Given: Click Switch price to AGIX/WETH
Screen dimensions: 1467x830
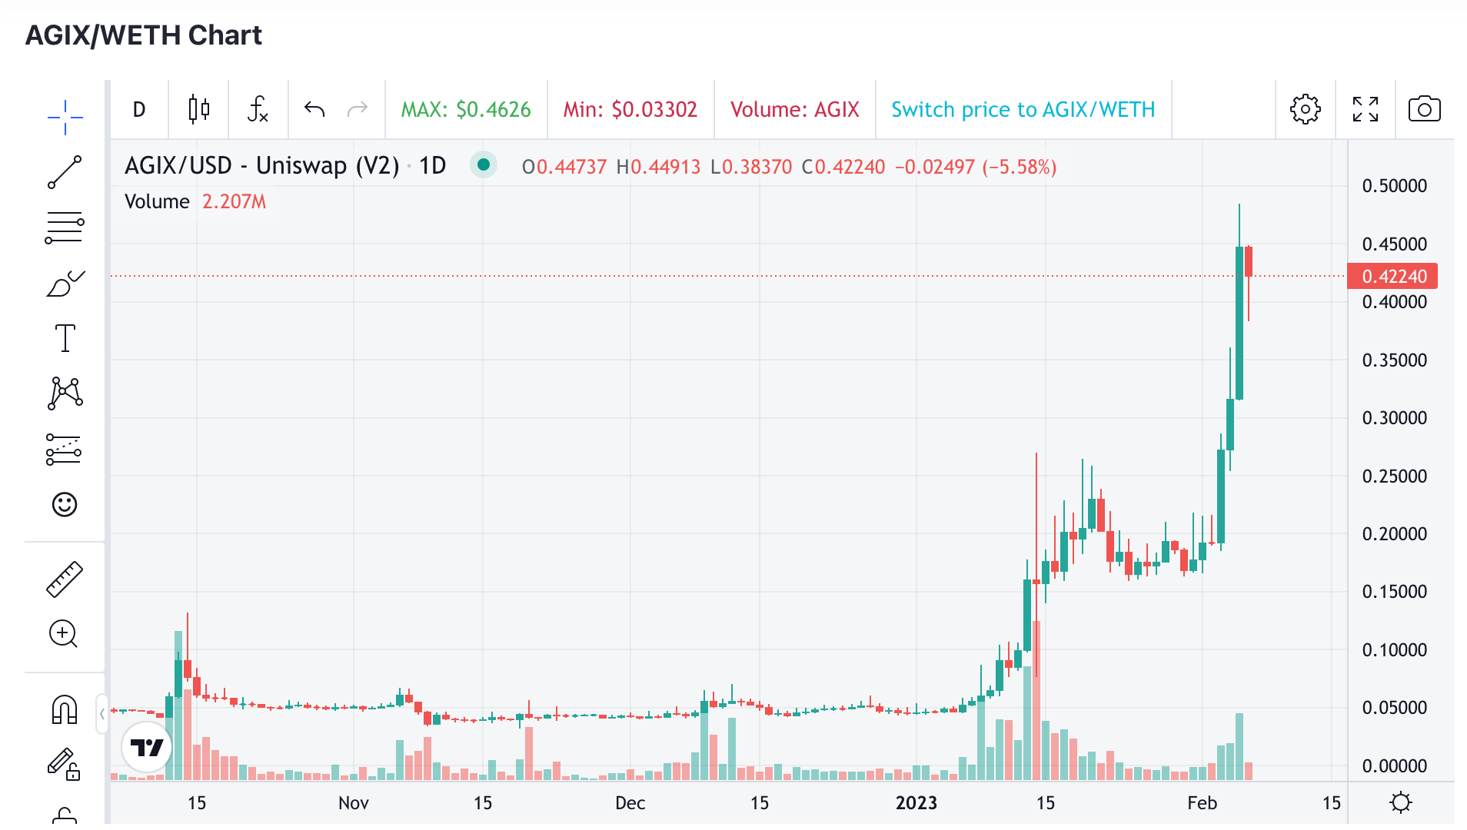Looking at the screenshot, I should [x=1023, y=110].
